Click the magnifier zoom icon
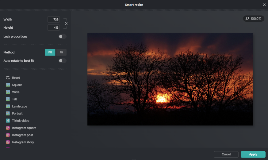The height and width of the screenshot is (160, 268). pyautogui.click(x=247, y=18)
